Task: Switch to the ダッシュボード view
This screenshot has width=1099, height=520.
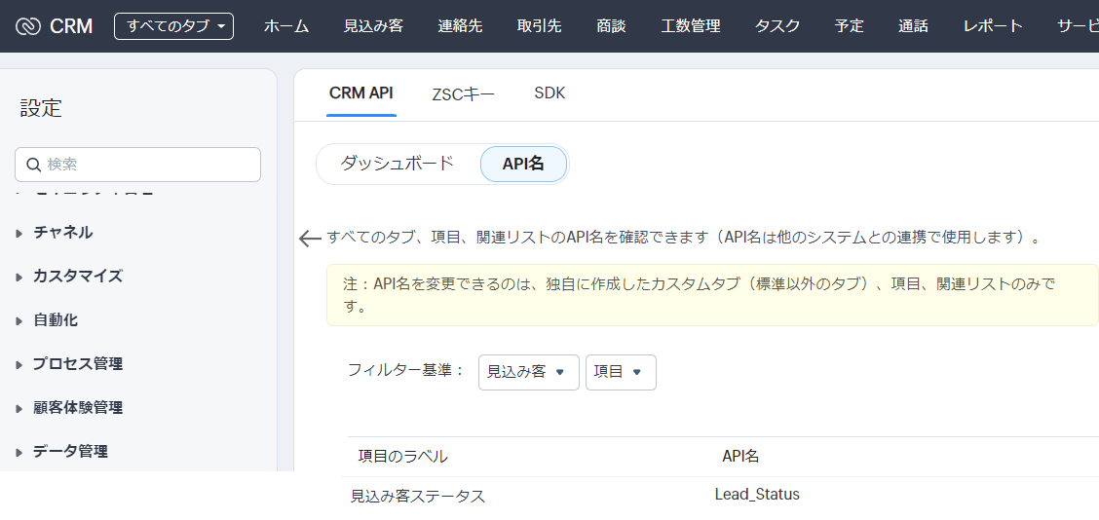Action: [x=398, y=164]
